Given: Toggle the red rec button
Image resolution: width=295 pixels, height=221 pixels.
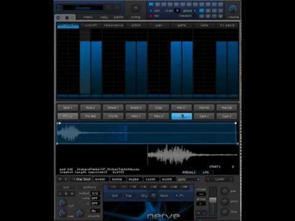Looking at the screenshot, I should tap(151, 16).
